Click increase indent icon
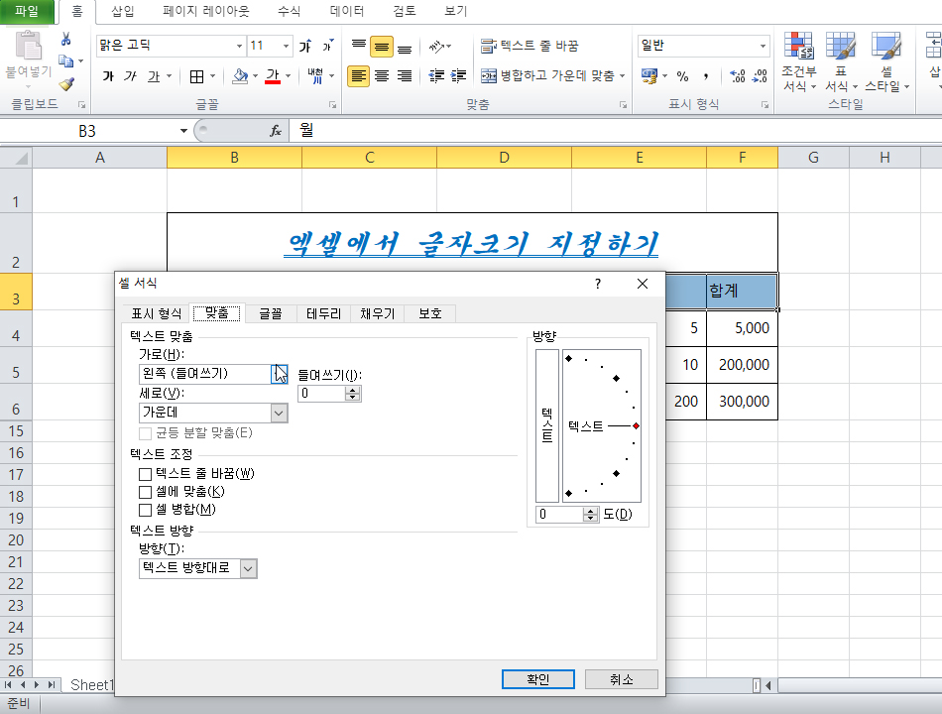Image resolution: width=942 pixels, height=714 pixels. pyautogui.click(x=458, y=75)
